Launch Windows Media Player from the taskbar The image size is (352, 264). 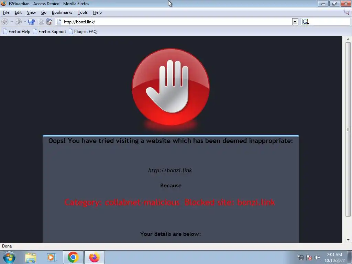click(51, 257)
